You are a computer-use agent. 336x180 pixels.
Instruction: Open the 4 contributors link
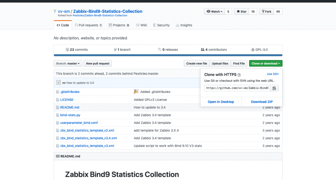(x=214, y=50)
